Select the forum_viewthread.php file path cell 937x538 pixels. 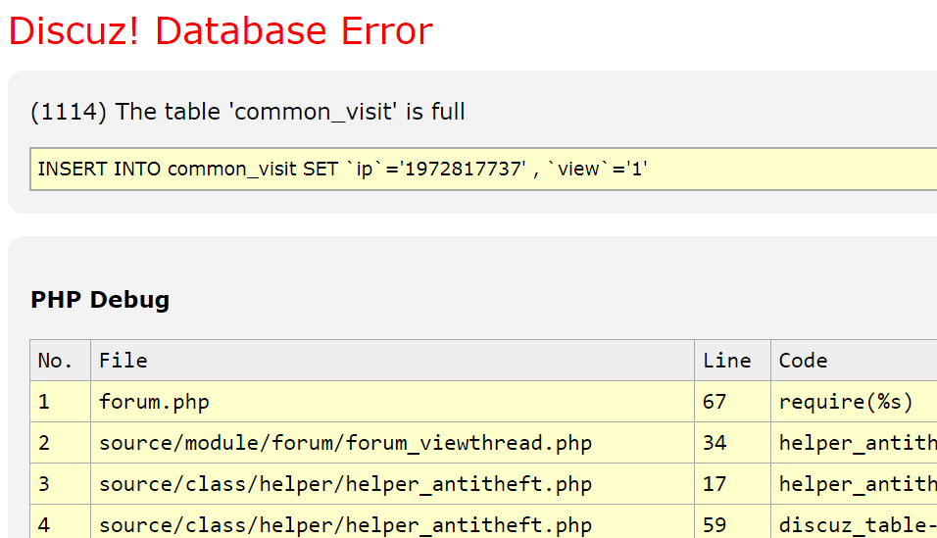coord(393,443)
